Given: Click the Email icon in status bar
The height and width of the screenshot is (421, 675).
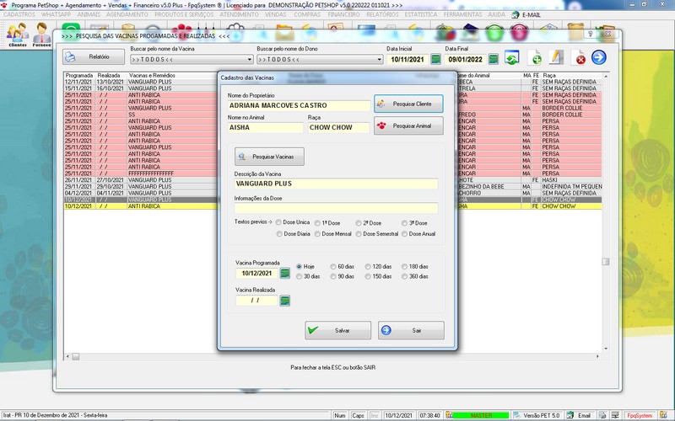Looking at the screenshot, I should point(570,415).
